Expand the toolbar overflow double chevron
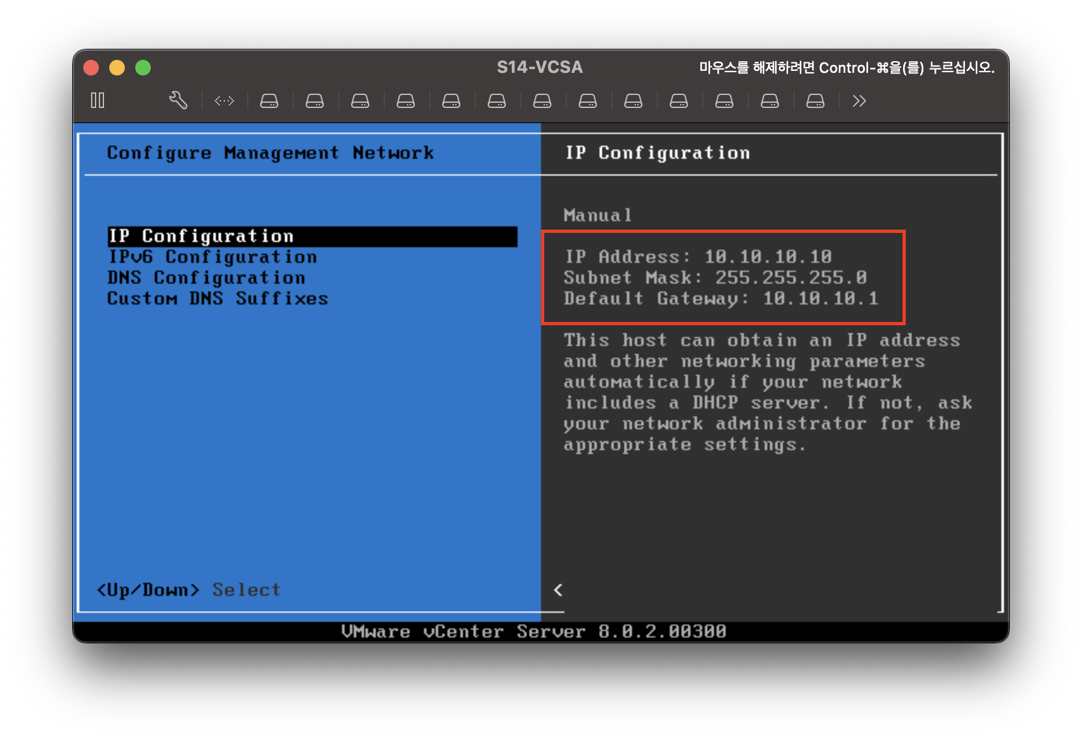Image resolution: width=1082 pixels, height=739 pixels. (x=860, y=101)
